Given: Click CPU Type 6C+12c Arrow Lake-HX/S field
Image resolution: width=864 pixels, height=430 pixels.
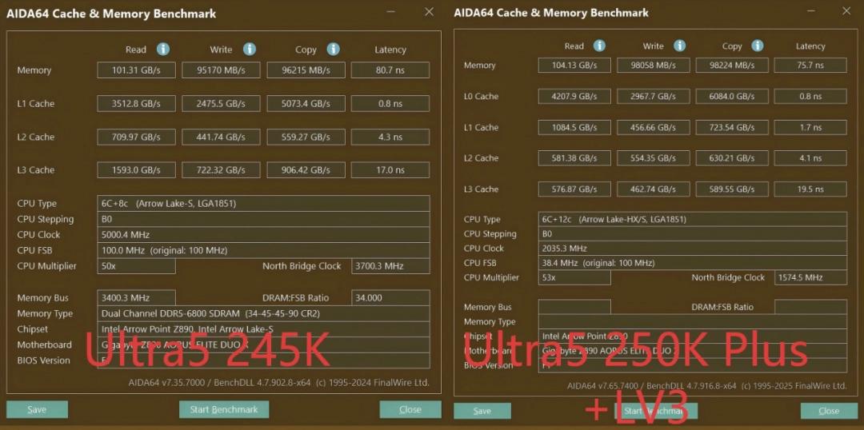Looking at the screenshot, I should tap(693, 219).
